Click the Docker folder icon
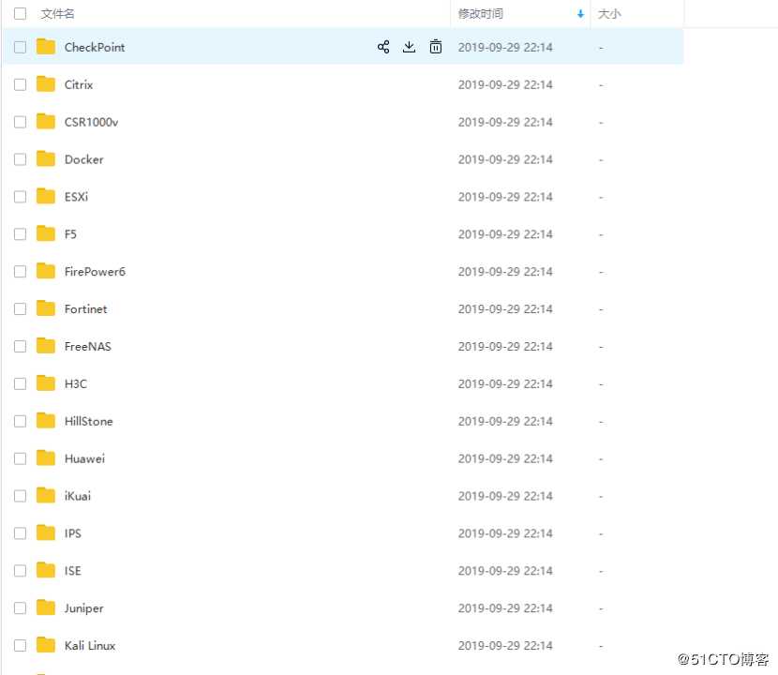778x675 pixels. point(46,158)
